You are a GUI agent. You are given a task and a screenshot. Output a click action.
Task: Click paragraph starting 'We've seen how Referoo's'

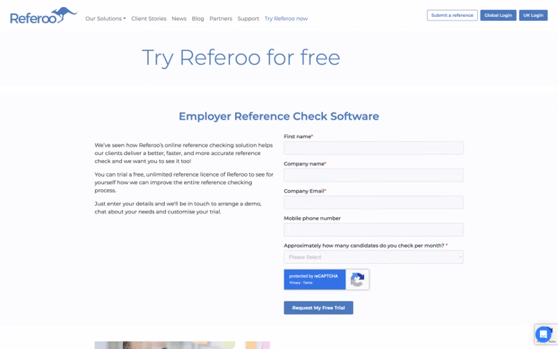point(183,153)
